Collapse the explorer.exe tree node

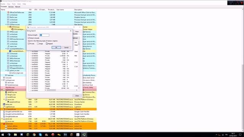tap(2, 90)
